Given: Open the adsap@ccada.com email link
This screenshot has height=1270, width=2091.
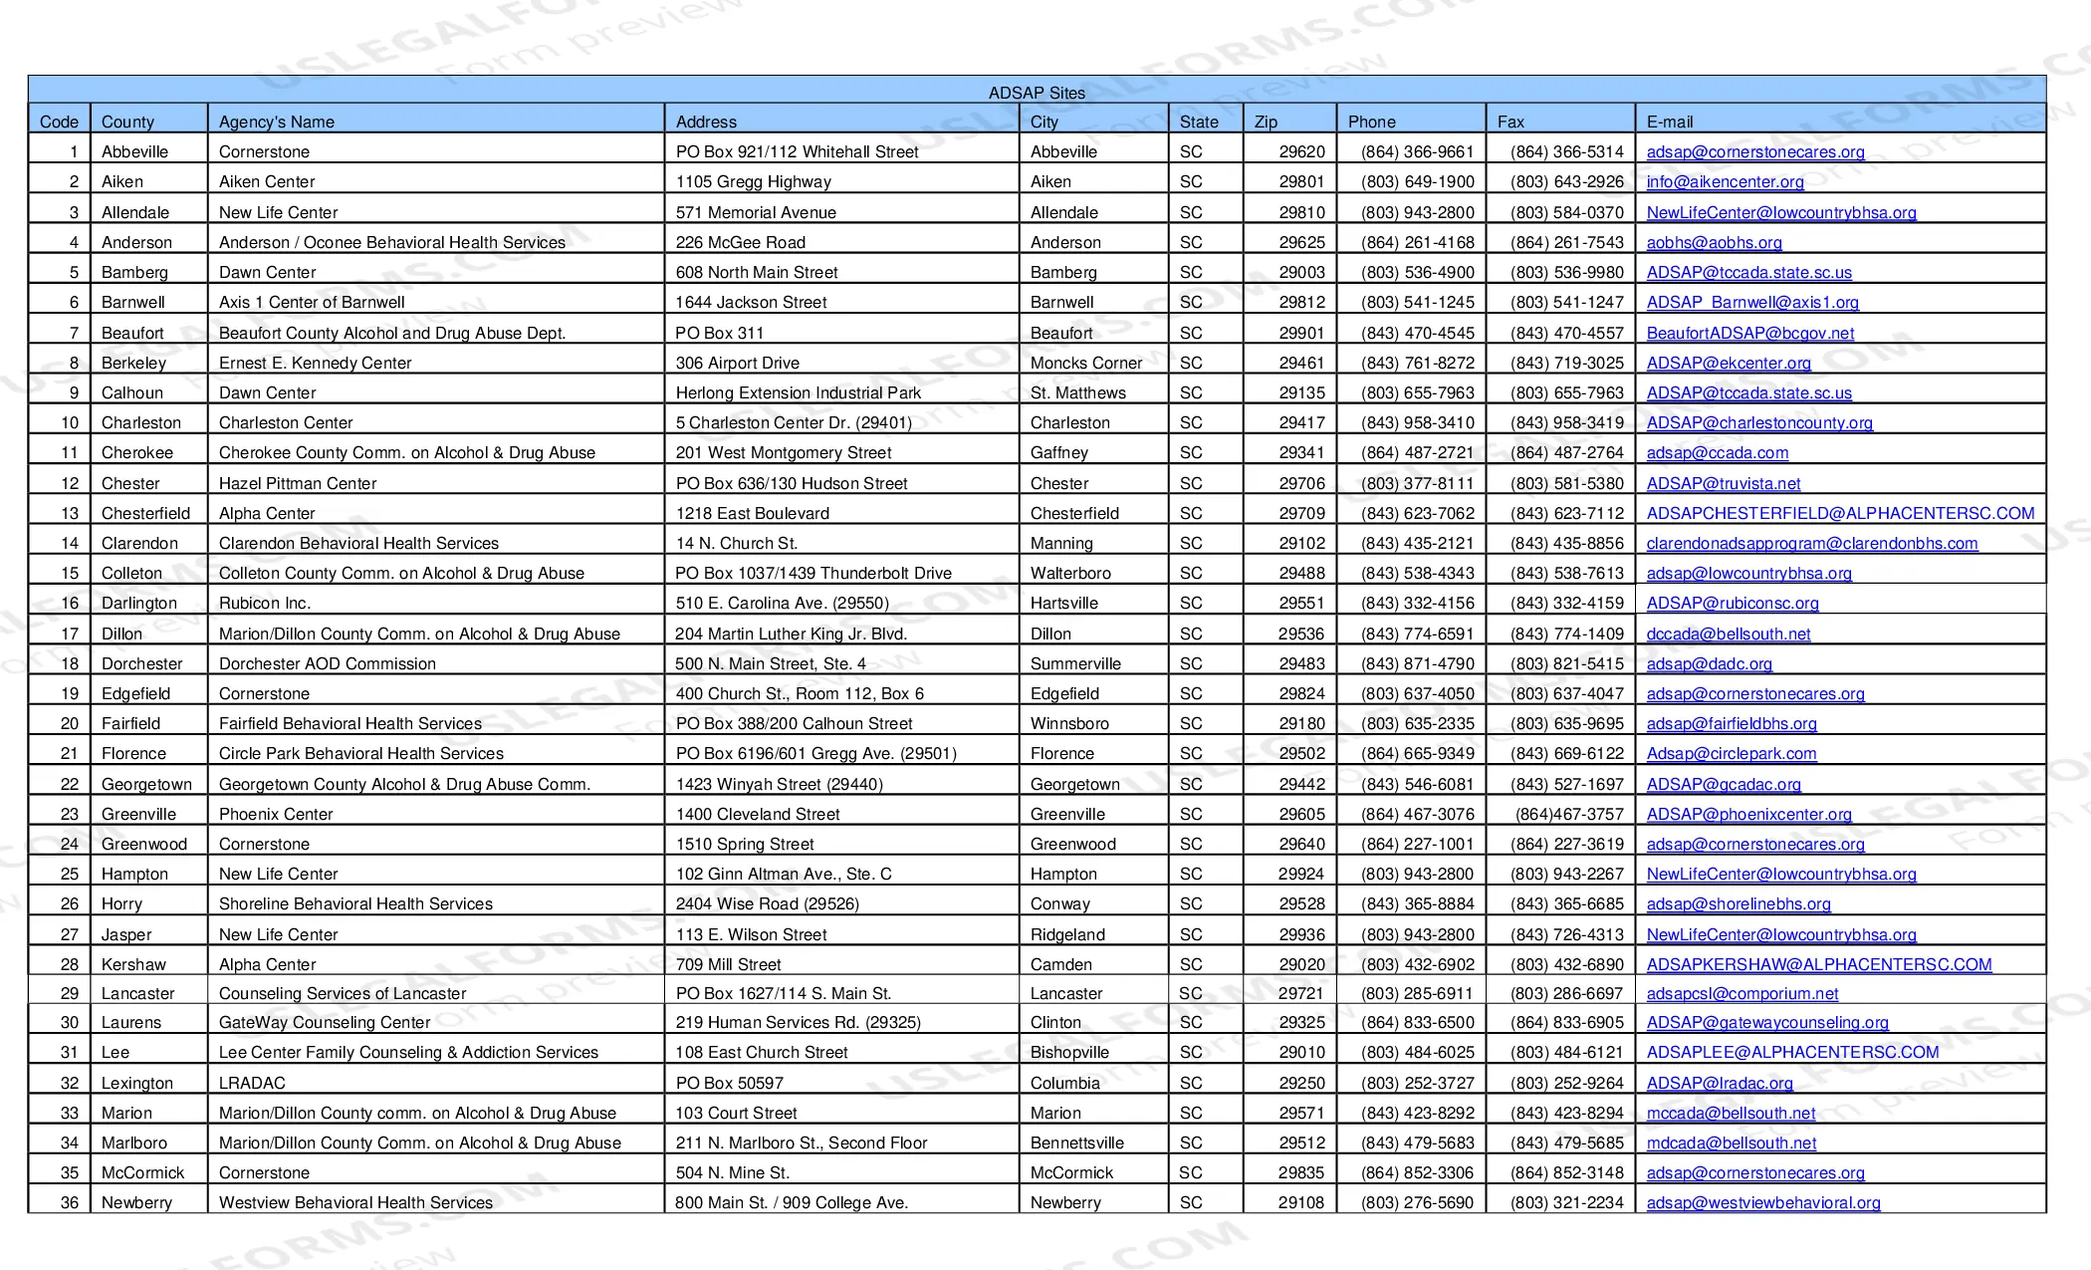Looking at the screenshot, I should [1718, 453].
